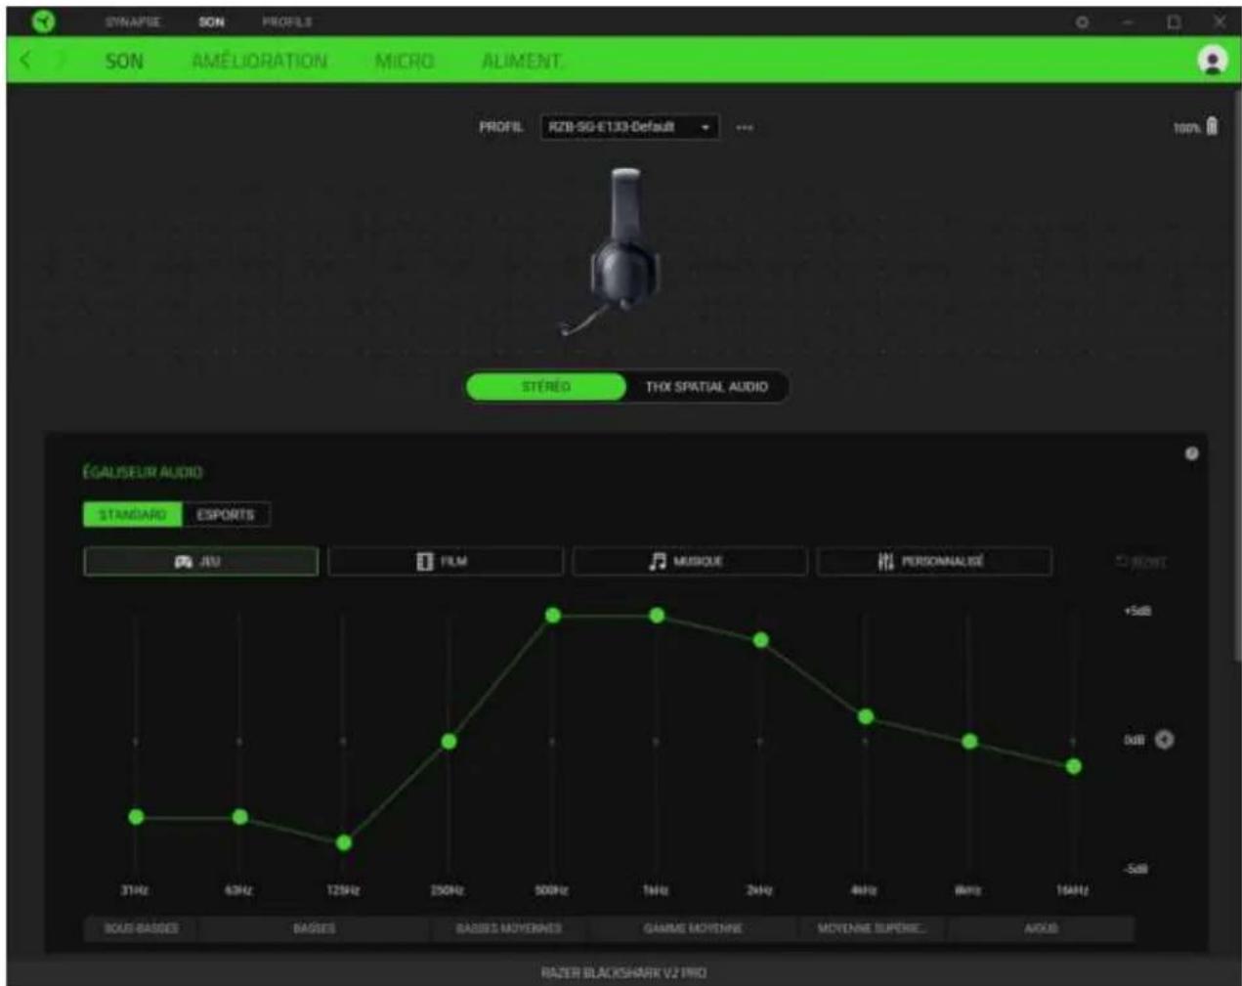The image size is (1242, 986).
Task: Click the AIGUS band label
Action: (x=1041, y=928)
